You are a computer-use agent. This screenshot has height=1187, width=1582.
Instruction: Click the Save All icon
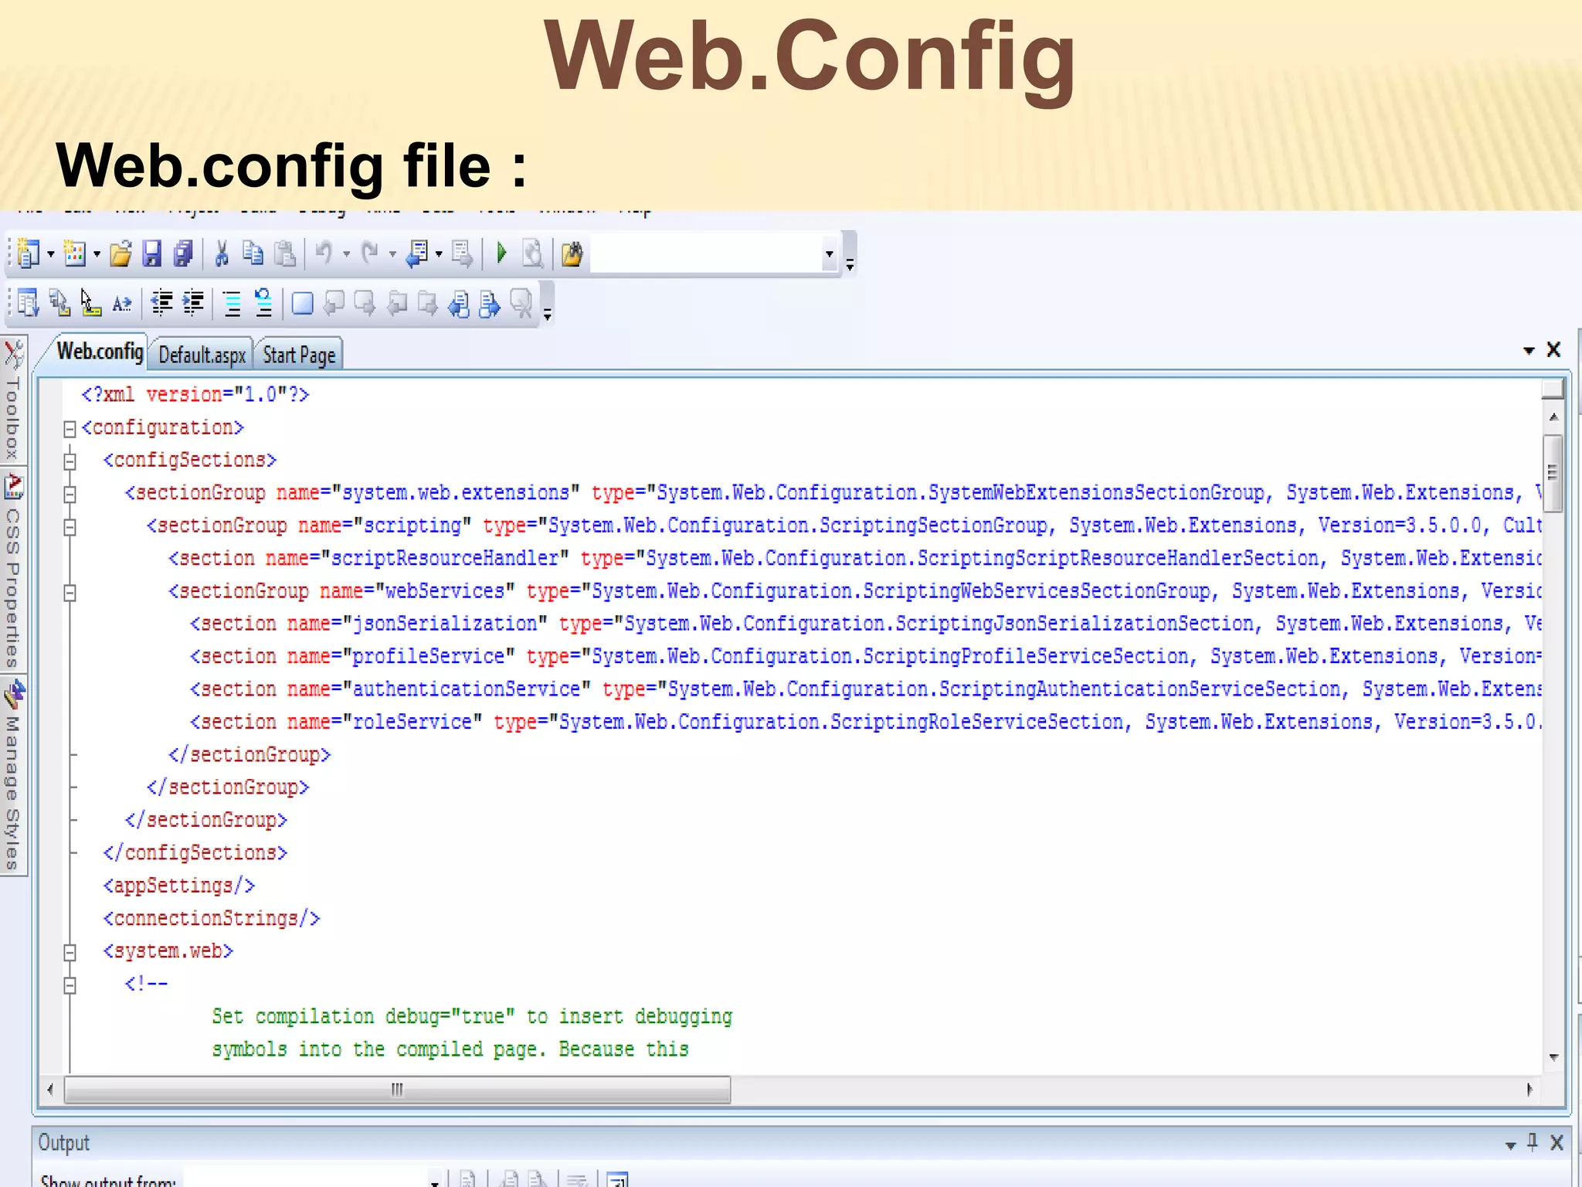pos(183,253)
